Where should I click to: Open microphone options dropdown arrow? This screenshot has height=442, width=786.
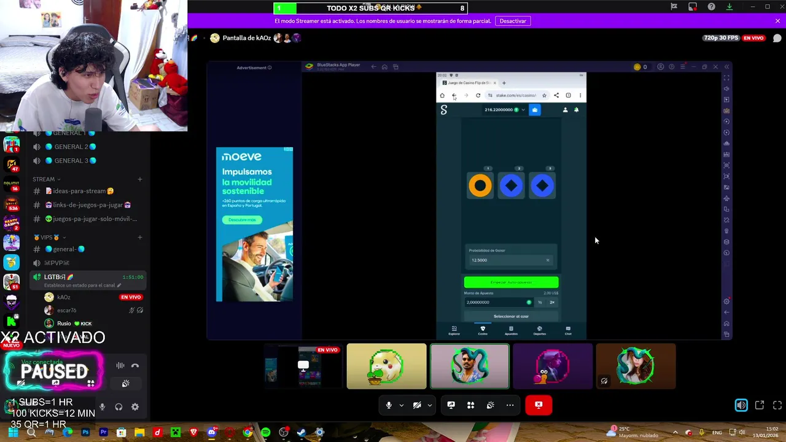(x=402, y=405)
